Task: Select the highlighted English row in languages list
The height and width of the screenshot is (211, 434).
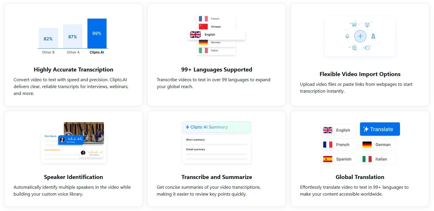Action: tap(217, 35)
